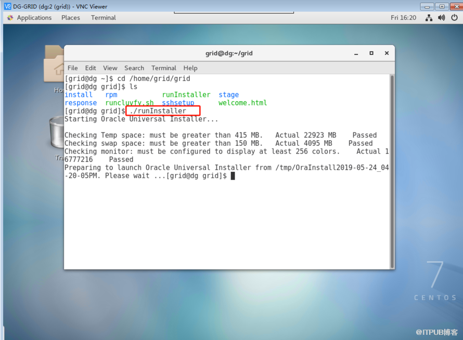The width and height of the screenshot is (463, 340).
Task: Open the terminal window's Terminal menu
Action: 164,68
